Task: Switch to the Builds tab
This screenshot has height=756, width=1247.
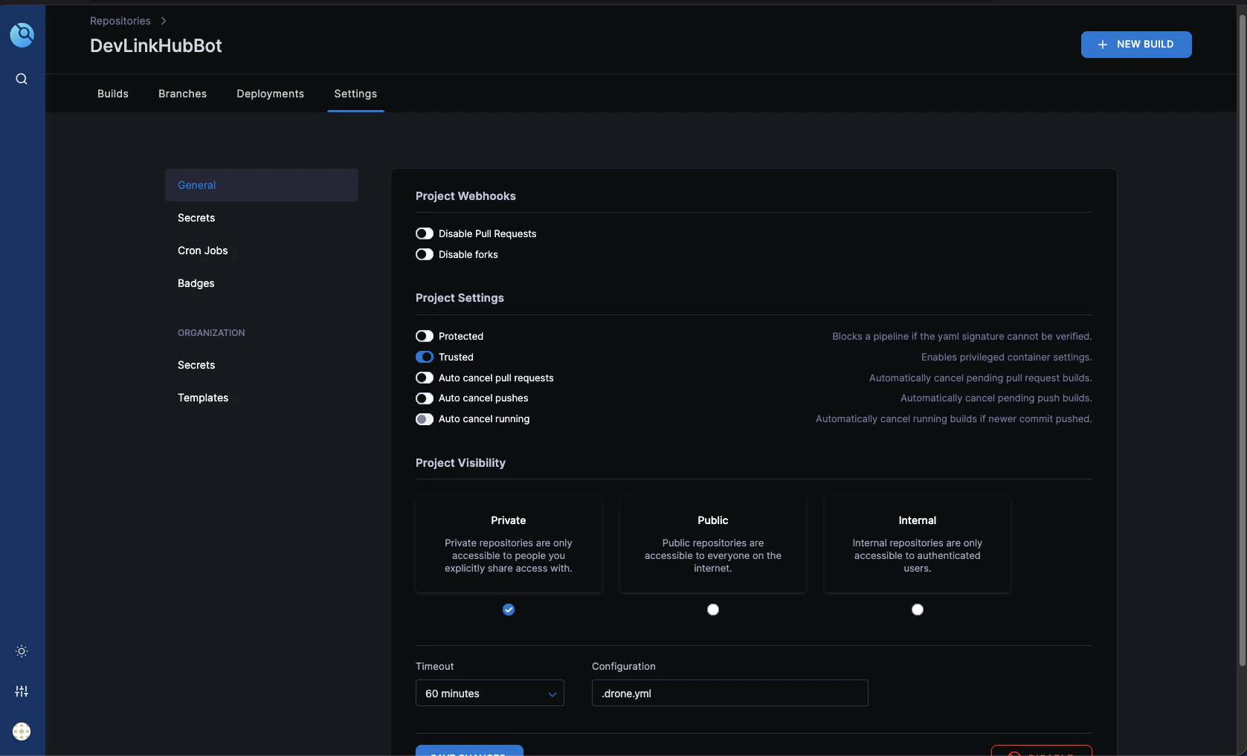Action: point(113,94)
